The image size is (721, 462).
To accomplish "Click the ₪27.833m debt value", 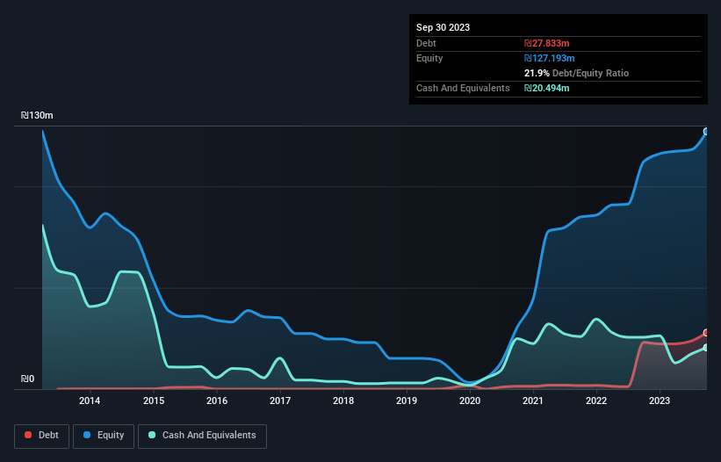I will point(547,43).
